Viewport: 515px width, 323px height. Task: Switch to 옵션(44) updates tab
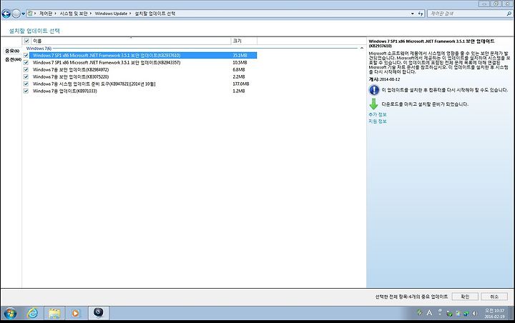[x=13, y=59]
